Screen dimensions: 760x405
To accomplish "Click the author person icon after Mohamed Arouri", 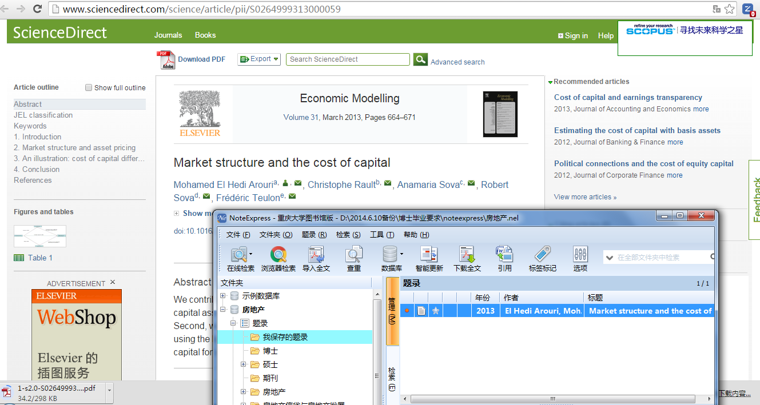I will pos(285,183).
